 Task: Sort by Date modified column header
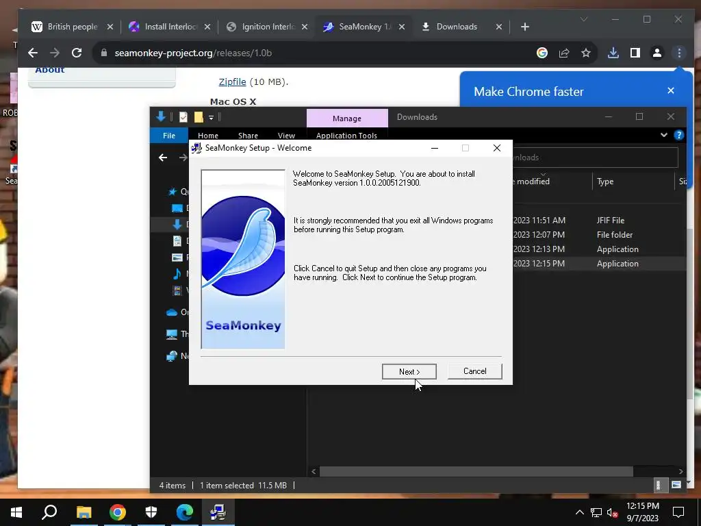532,181
